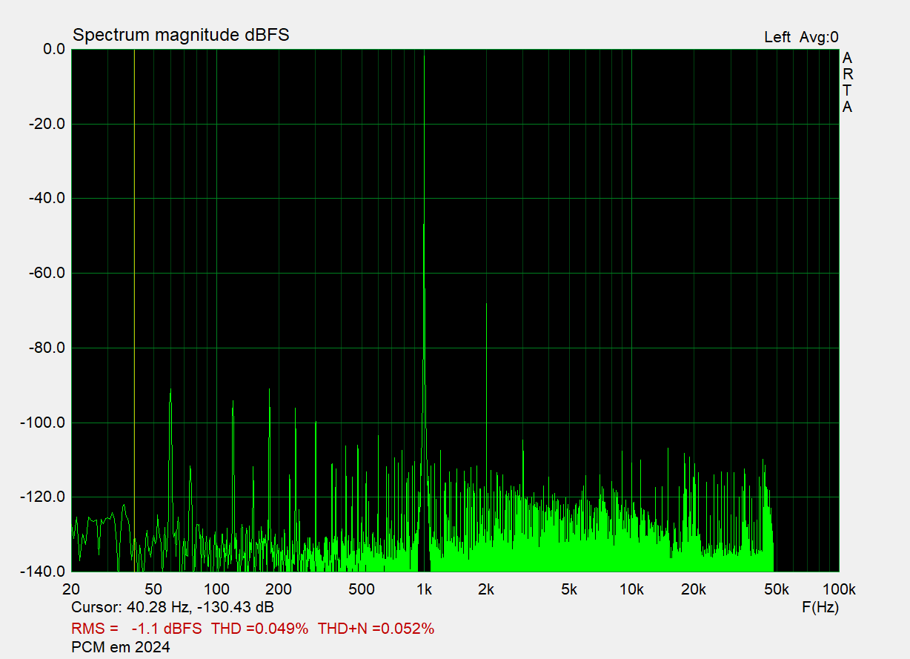
Task: Click the '20k' frequency axis label
Action: click(x=694, y=590)
